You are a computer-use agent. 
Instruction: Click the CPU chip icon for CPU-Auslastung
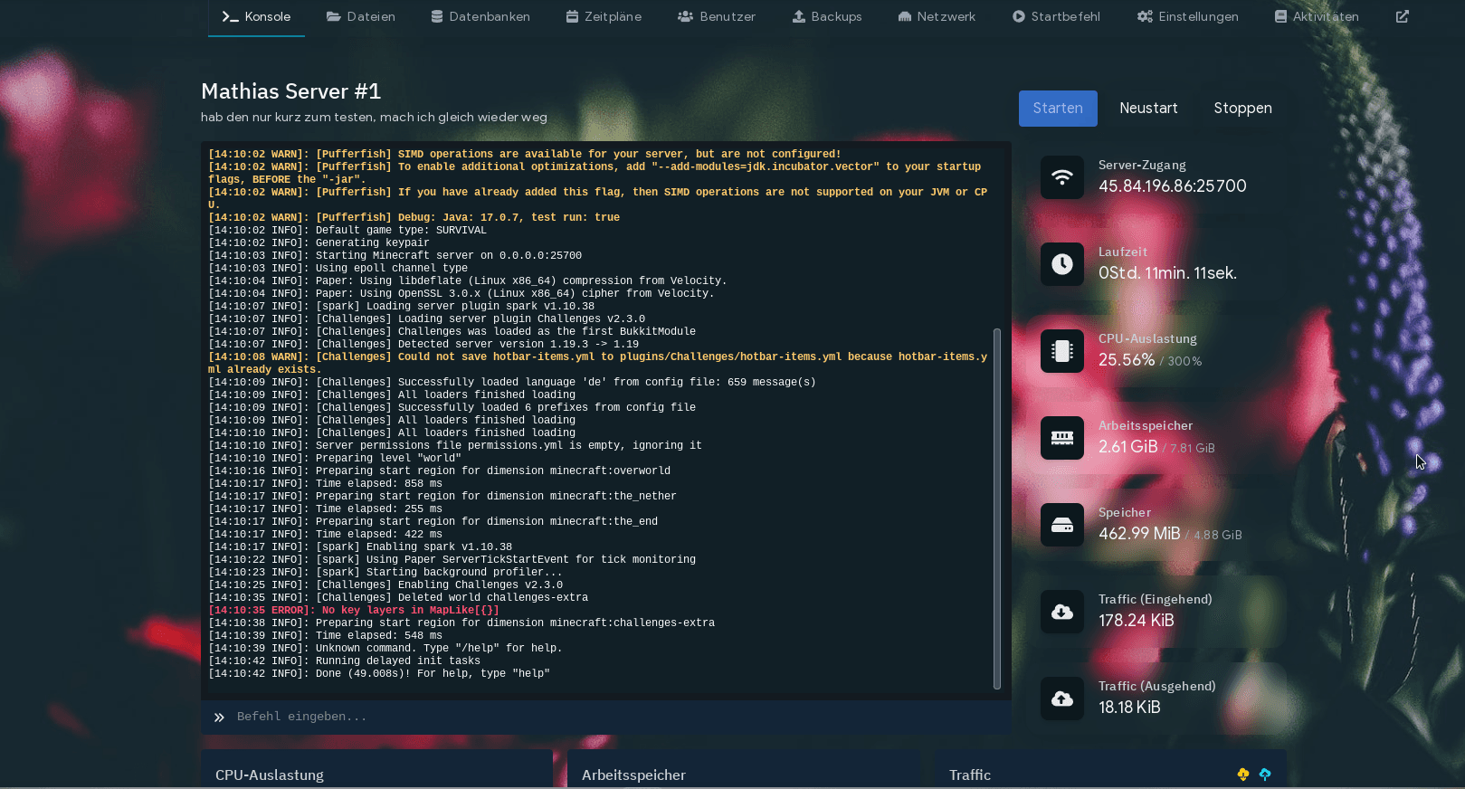pos(1062,351)
